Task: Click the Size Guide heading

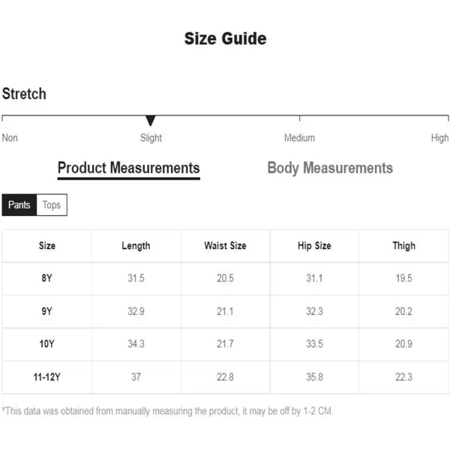Action: 225,38
